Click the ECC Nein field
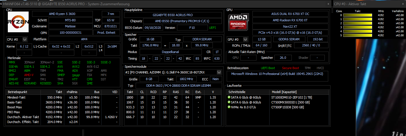The width and height of the screenshot is (406, 136). (x=216, y=79)
